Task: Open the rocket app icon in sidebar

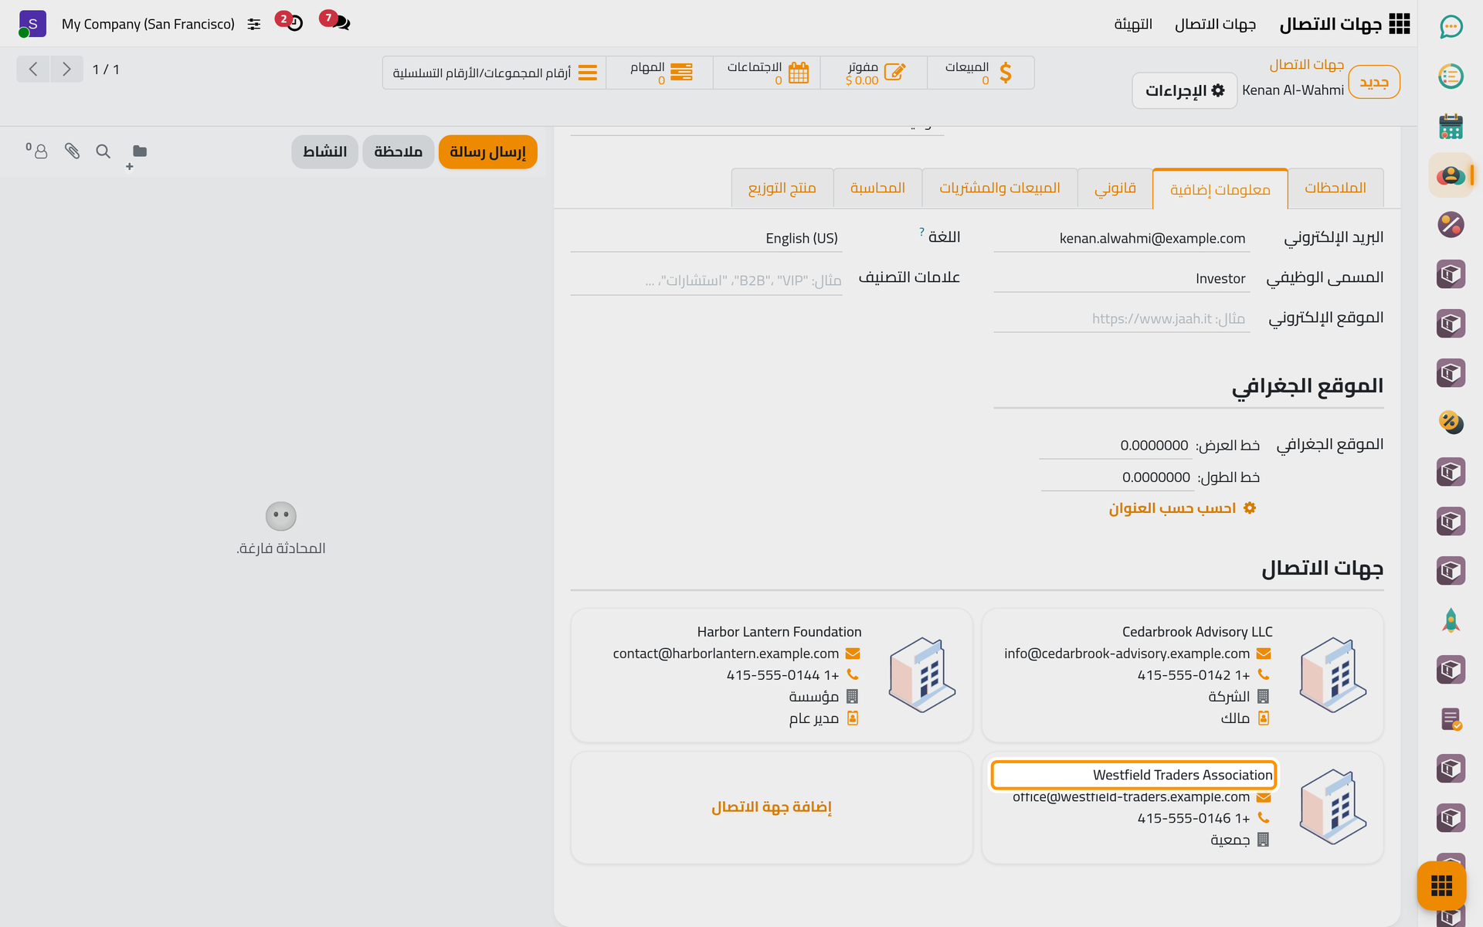Action: (x=1451, y=620)
